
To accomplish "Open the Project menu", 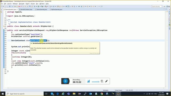I will [33, 4].
